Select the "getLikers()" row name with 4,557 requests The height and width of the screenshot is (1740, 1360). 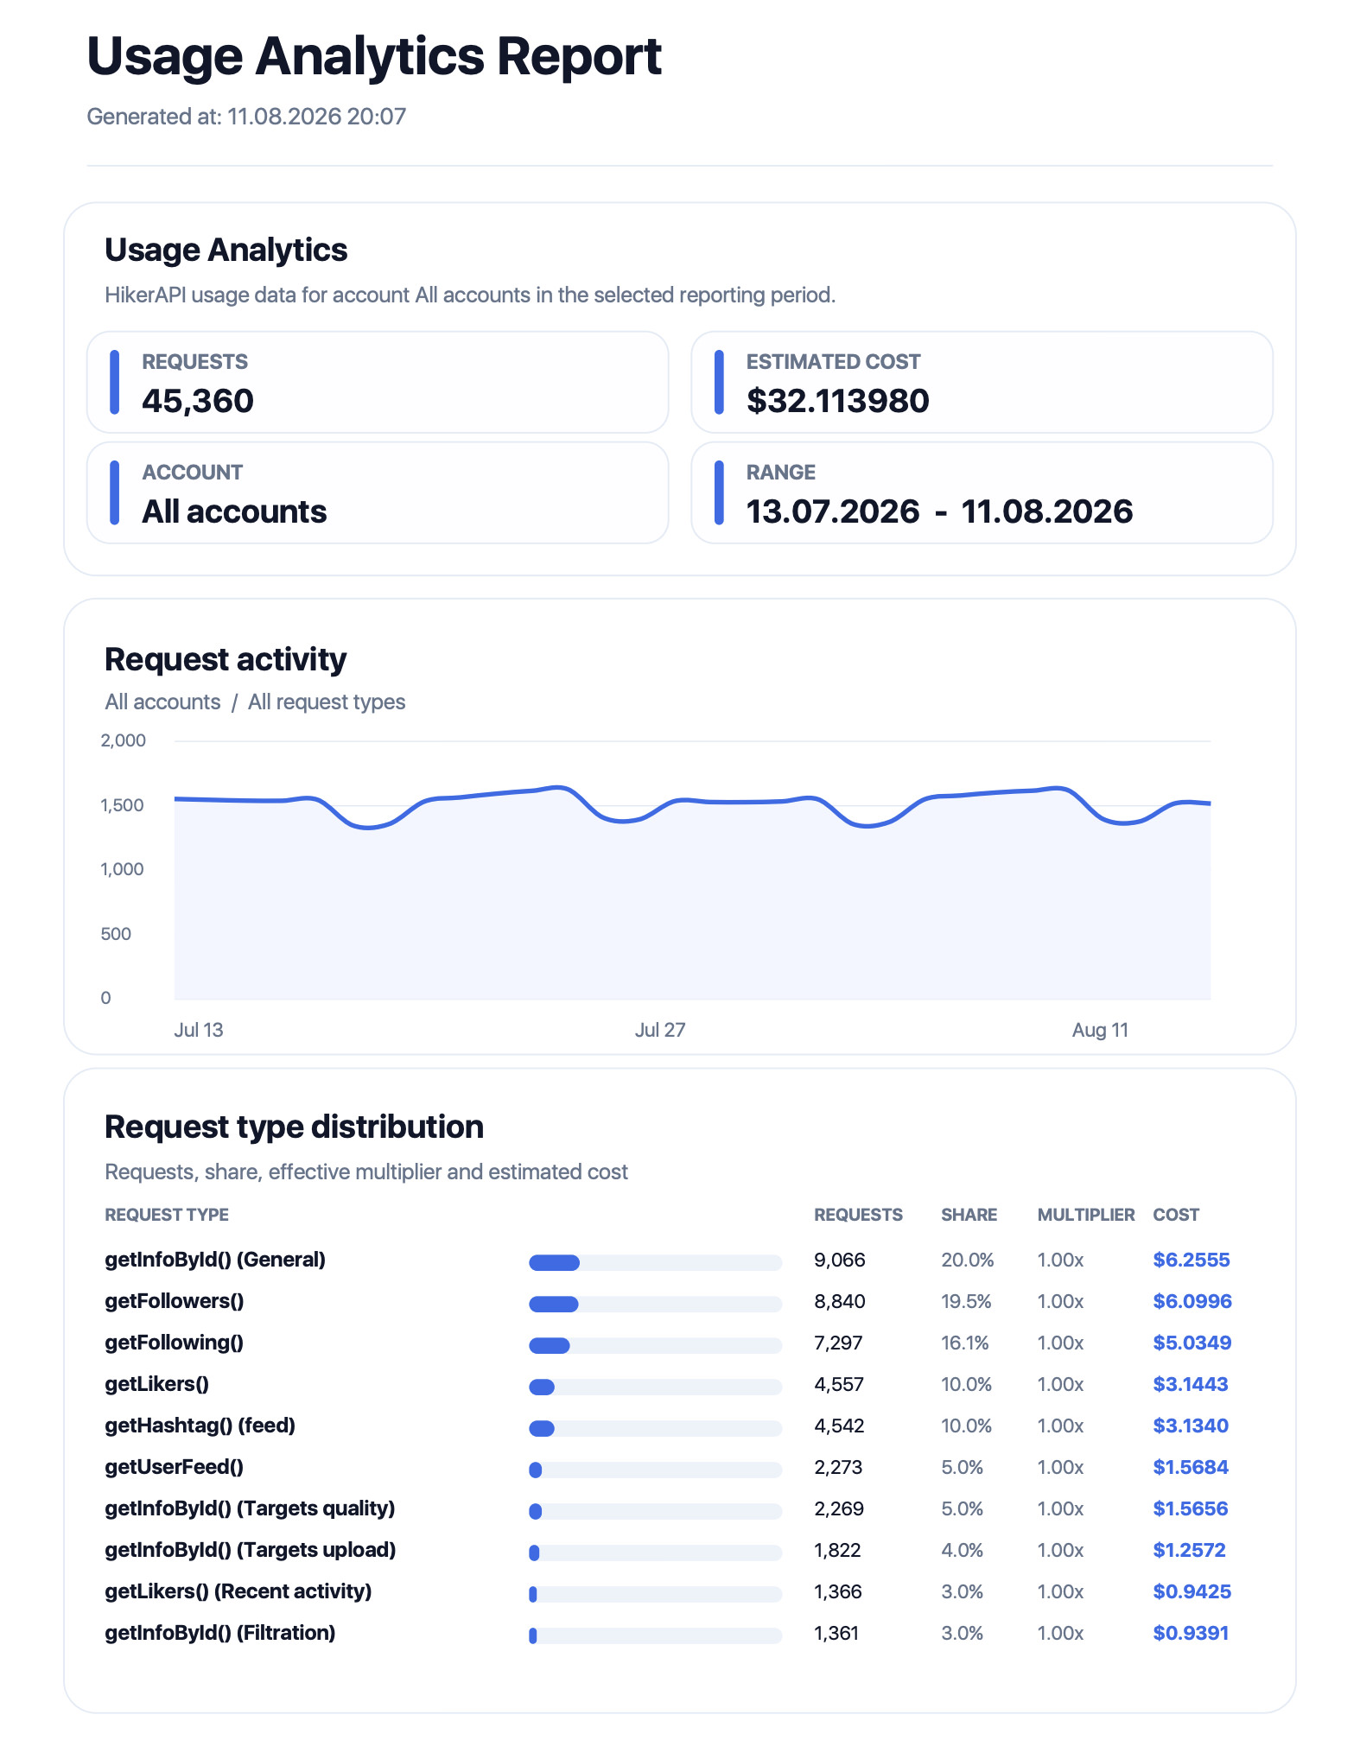pos(156,1384)
